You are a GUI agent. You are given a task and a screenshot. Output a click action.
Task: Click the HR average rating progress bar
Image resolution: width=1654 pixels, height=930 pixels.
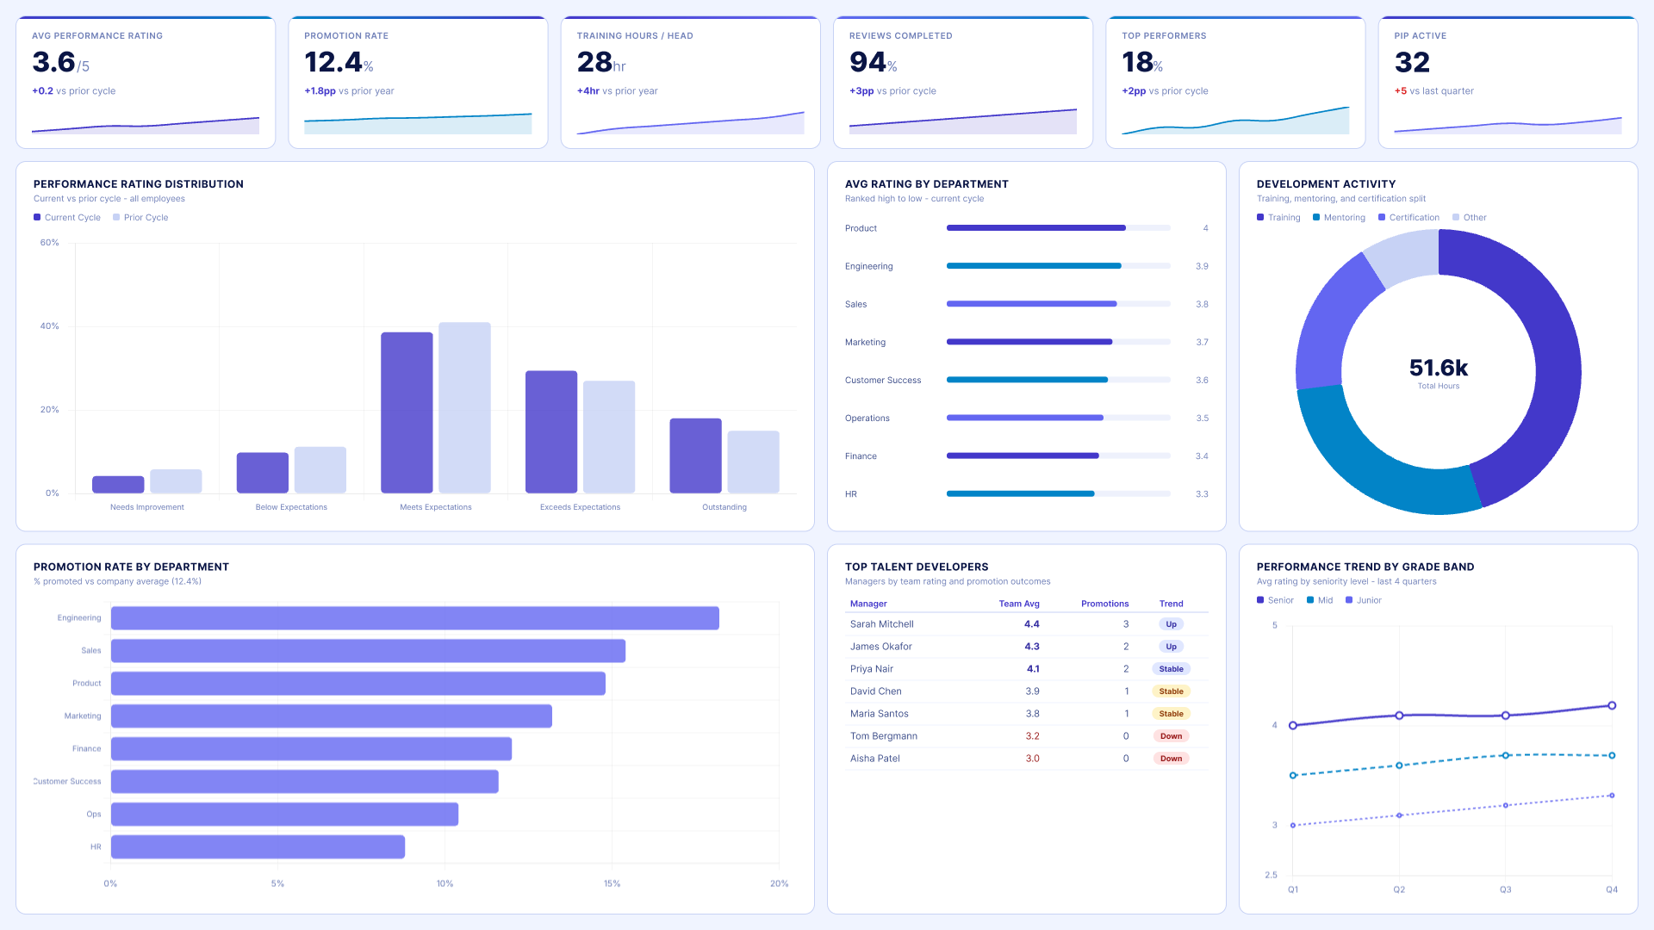click(x=1058, y=493)
